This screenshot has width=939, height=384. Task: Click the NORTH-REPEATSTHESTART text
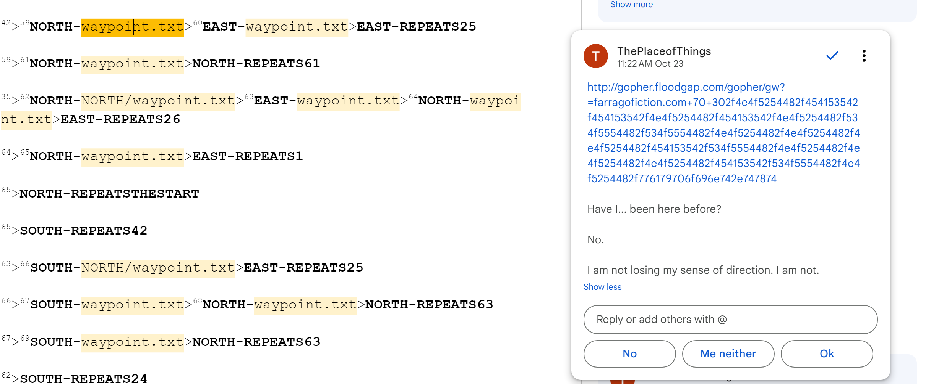point(109,194)
